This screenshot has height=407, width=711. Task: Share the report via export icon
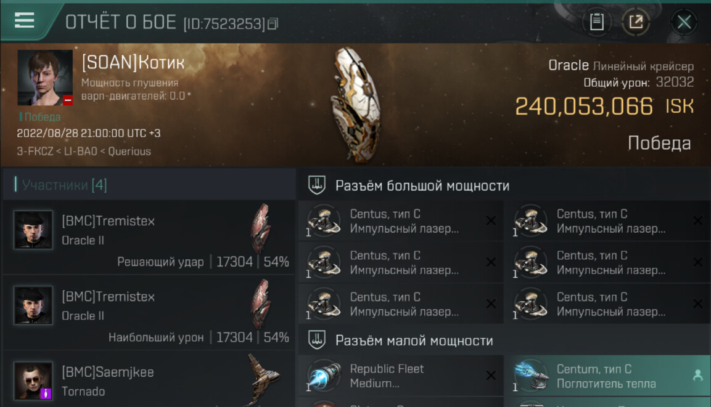(x=636, y=22)
